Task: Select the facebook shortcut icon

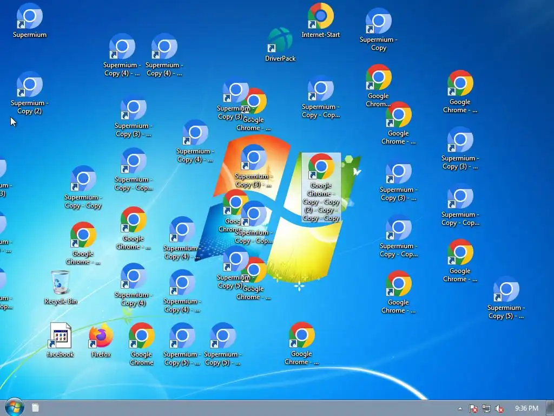Action: coord(61,340)
